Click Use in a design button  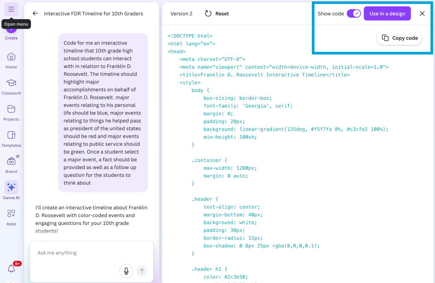point(387,14)
